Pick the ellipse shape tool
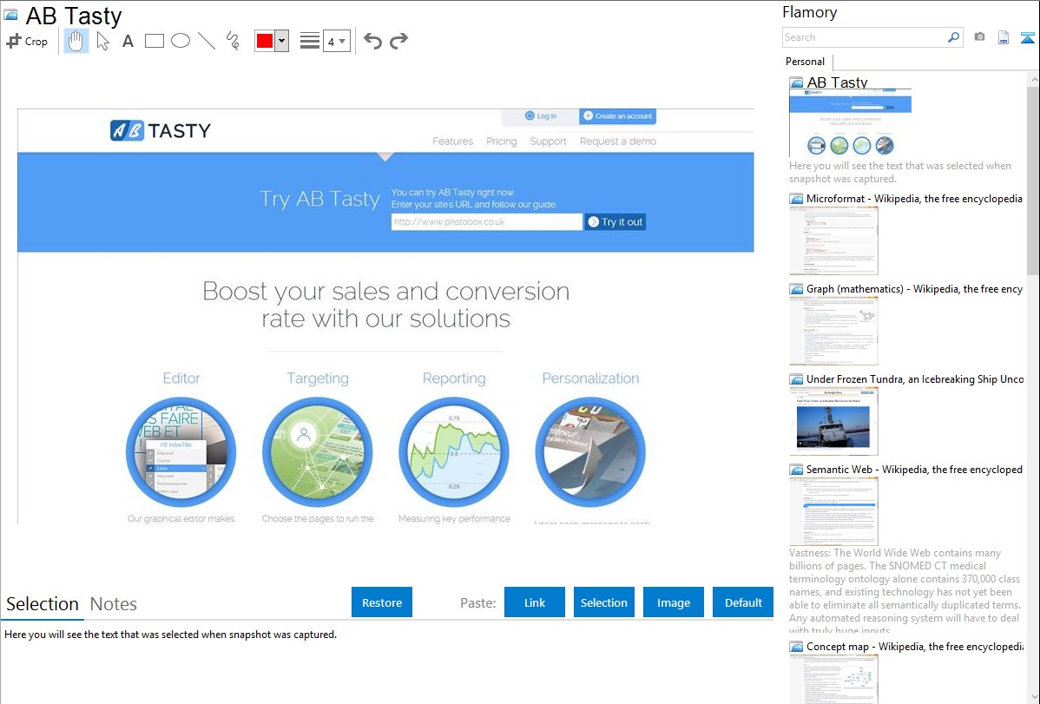 point(181,41)
